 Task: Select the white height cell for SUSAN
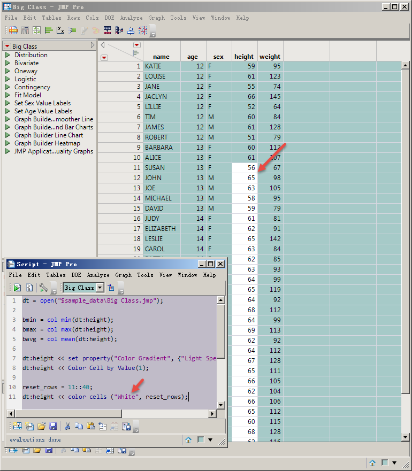tap(245, 168)
